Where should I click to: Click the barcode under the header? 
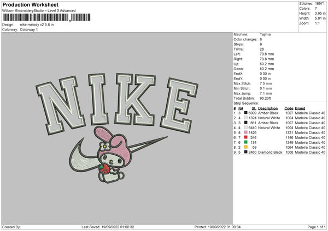tap(46, 17)
